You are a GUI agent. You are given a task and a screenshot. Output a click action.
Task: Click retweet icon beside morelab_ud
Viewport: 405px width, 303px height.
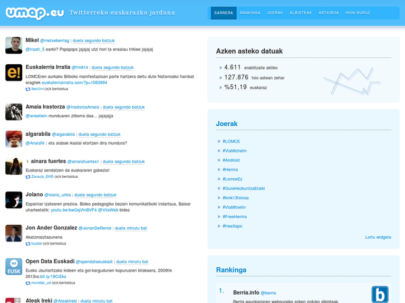pyautogui.click(x=28, y=283)
